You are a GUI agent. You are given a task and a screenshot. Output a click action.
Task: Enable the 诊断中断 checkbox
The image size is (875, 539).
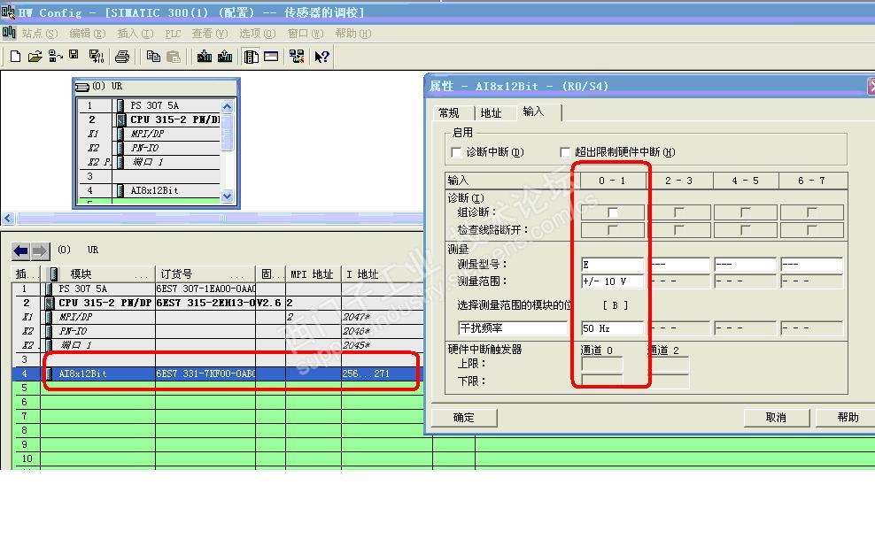pos(456,152)
